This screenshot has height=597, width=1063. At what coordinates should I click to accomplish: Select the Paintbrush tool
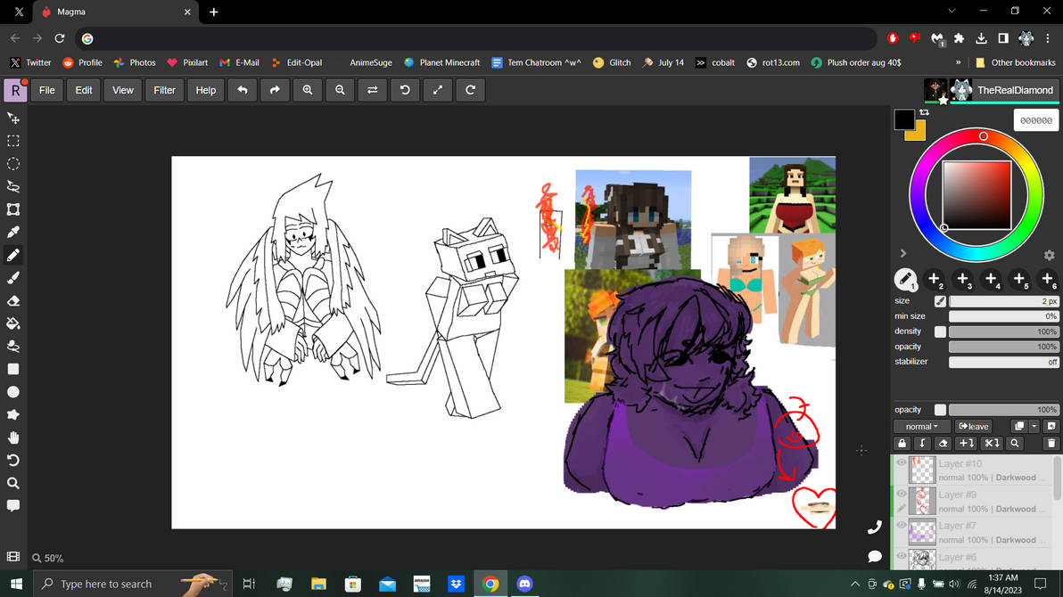[12, 278]
